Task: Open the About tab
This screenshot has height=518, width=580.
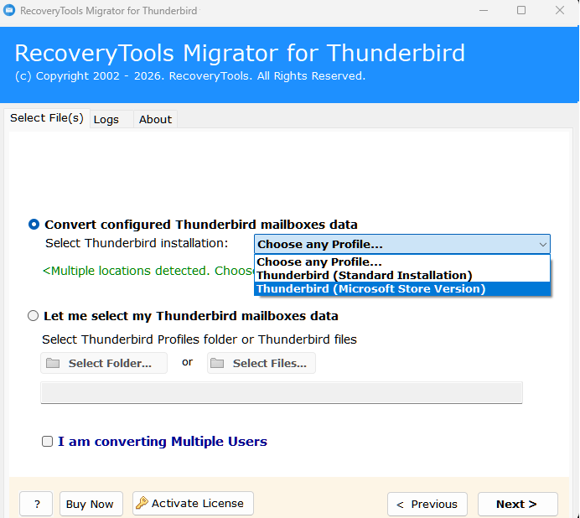Action: click(x=155, y=120)
